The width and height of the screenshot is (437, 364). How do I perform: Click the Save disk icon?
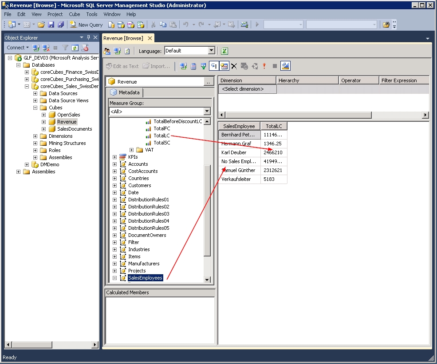pos(51,24)
